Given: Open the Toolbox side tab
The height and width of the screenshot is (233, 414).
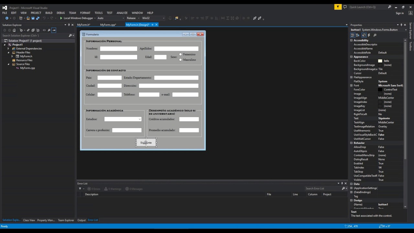Looking at the screenshot, I should pyautogui.click(x=410, y=46).
